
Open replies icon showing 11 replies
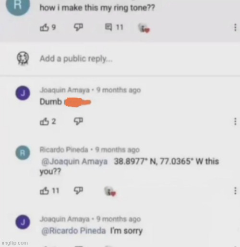tap(109, 27)
